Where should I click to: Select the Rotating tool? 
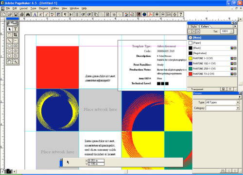(9, 34)
